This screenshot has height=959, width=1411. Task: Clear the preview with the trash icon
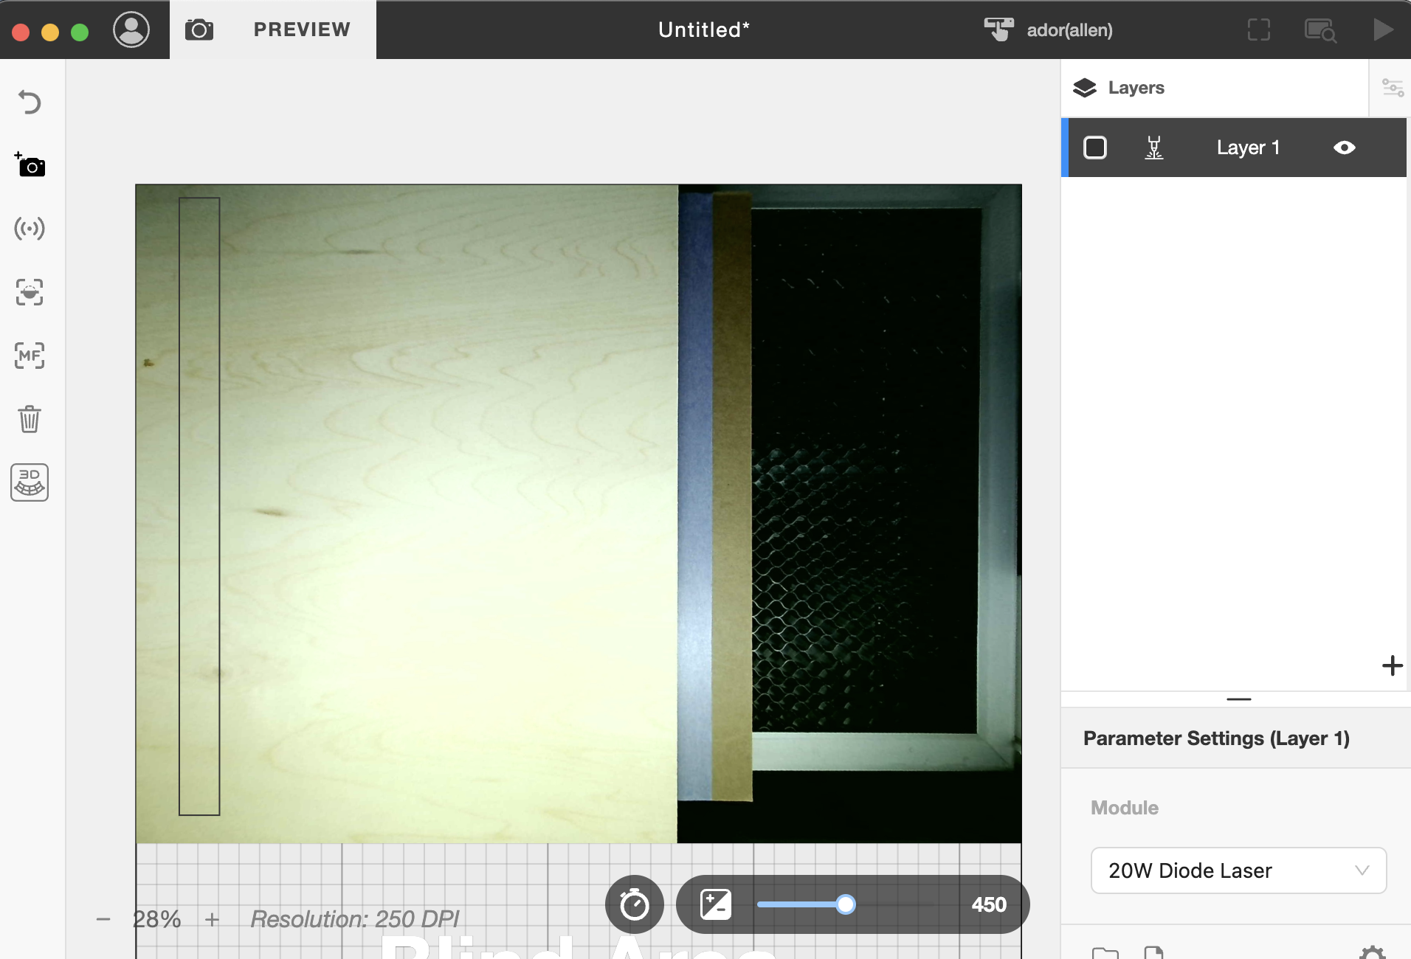click(x=30, y=419)
